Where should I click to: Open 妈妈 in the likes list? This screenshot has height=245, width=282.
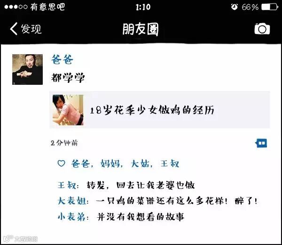click(110, 163)
